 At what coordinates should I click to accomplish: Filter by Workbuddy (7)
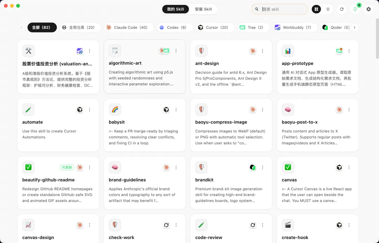click(x=295, y=27)
